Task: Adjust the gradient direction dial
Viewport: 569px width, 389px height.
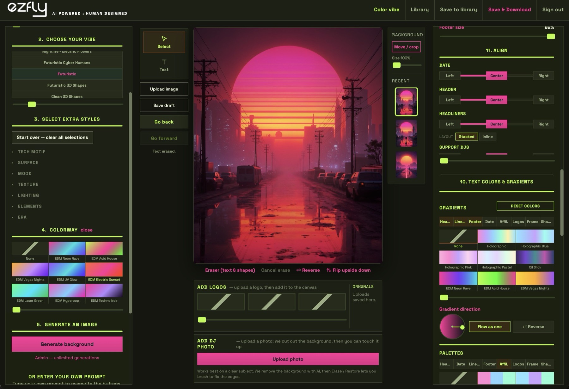Action: pyautogui.click(x=452, y=327)
